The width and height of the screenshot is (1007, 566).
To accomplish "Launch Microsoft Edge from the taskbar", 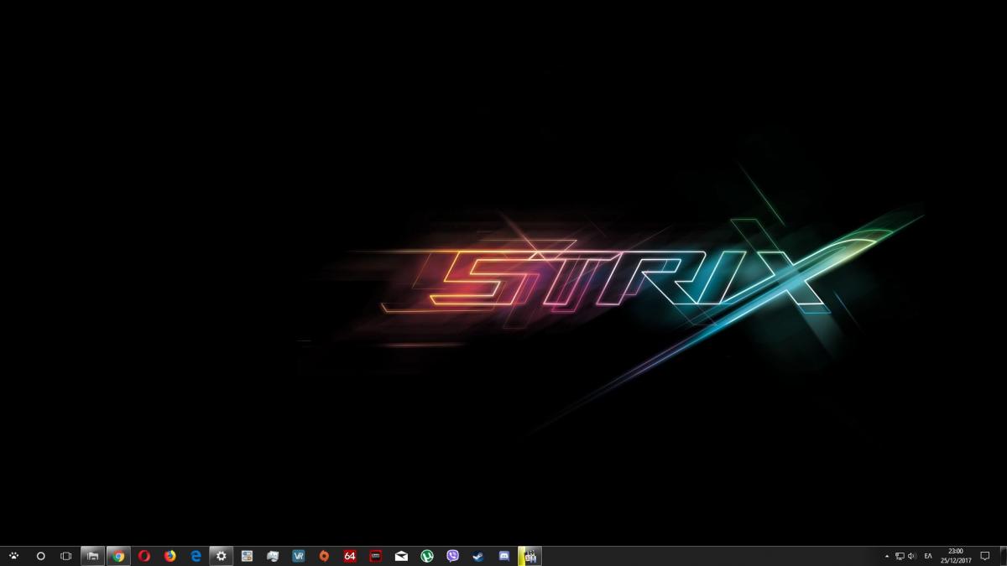I will click(x=196, y=556).
